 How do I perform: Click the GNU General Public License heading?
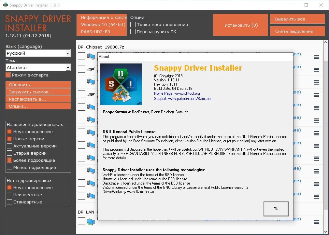[x=129, y=131]
